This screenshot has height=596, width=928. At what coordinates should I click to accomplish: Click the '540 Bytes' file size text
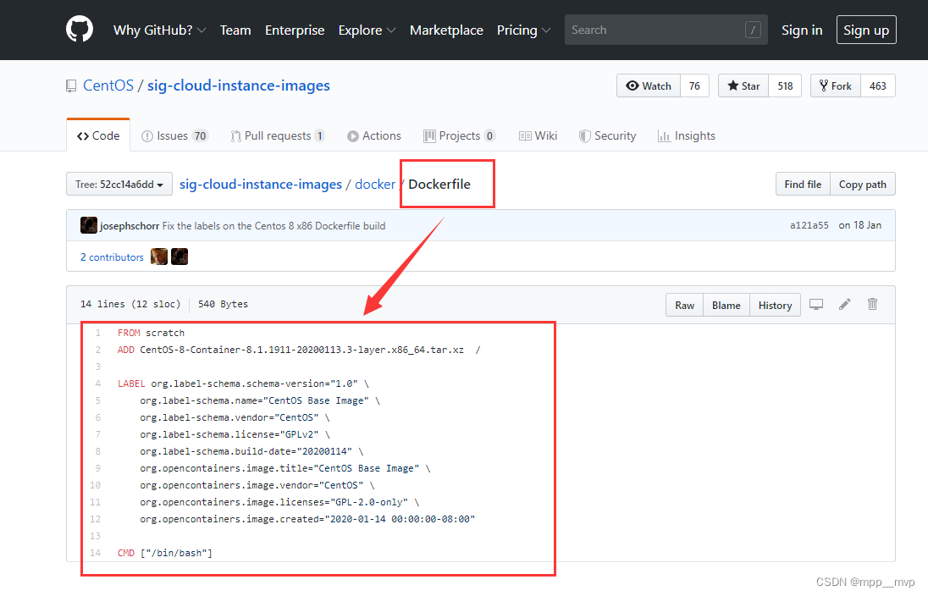(224, 304)
